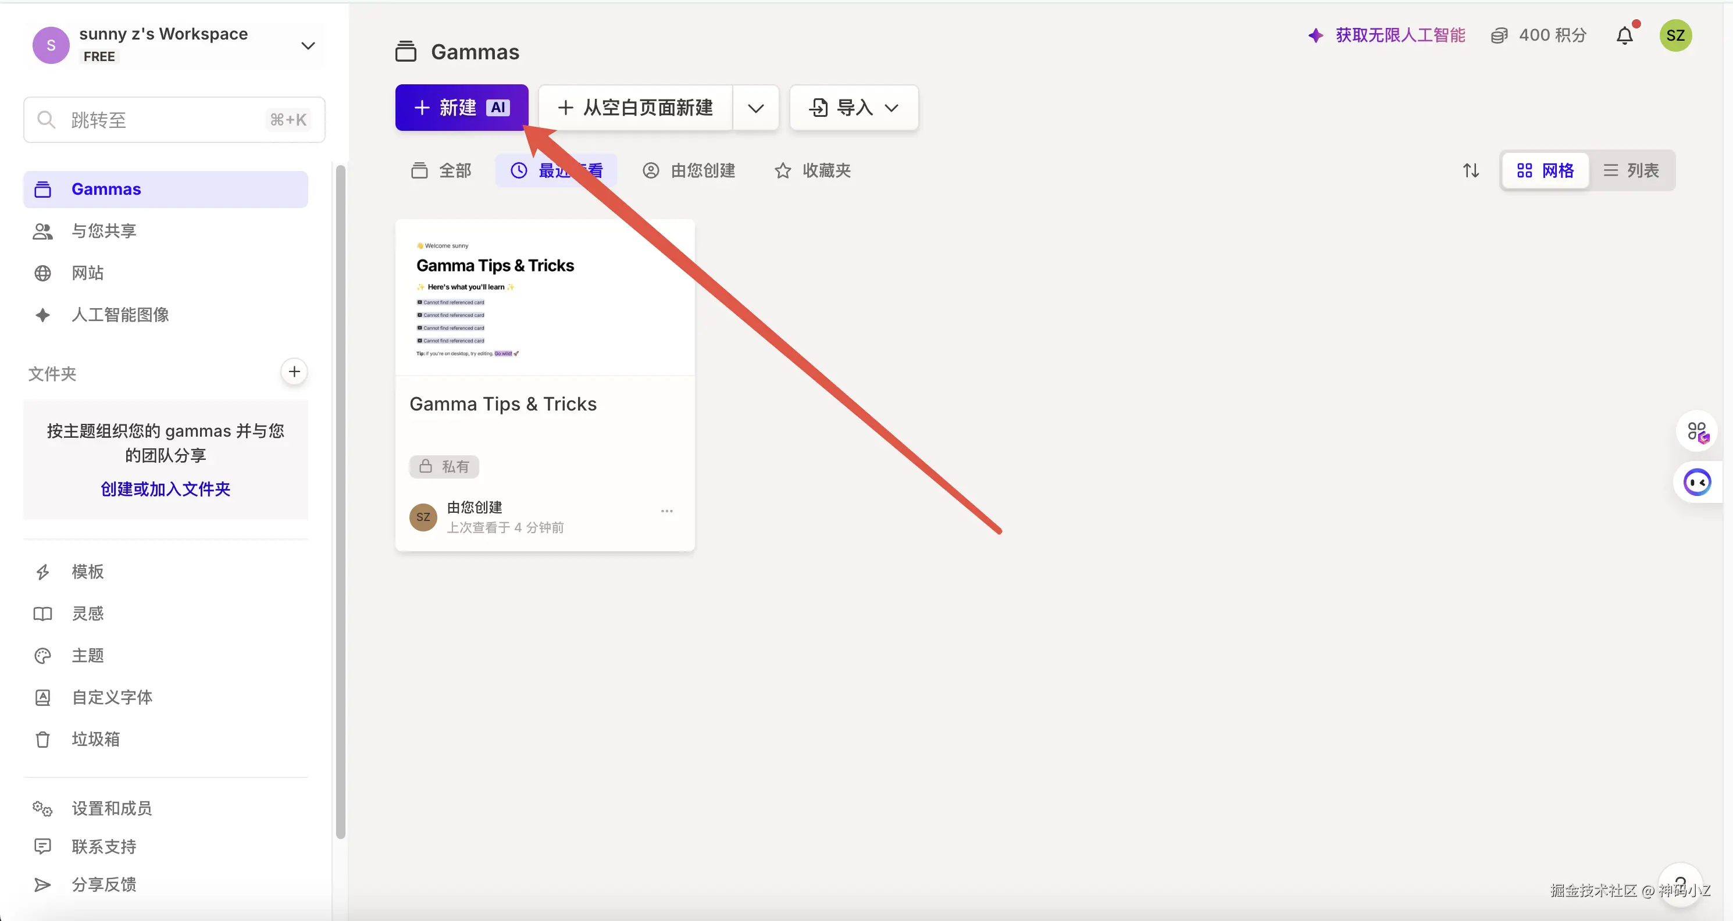Open the Import (导入) dropdown

click(854, 108)
